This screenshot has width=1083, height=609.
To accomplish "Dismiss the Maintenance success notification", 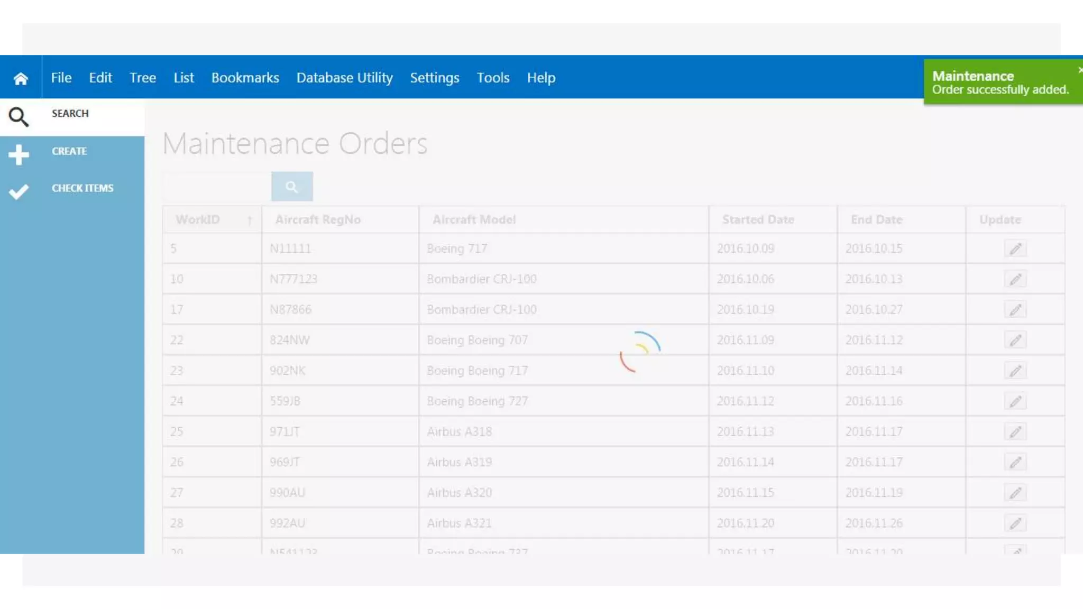I will click(x=1079, y=70).
